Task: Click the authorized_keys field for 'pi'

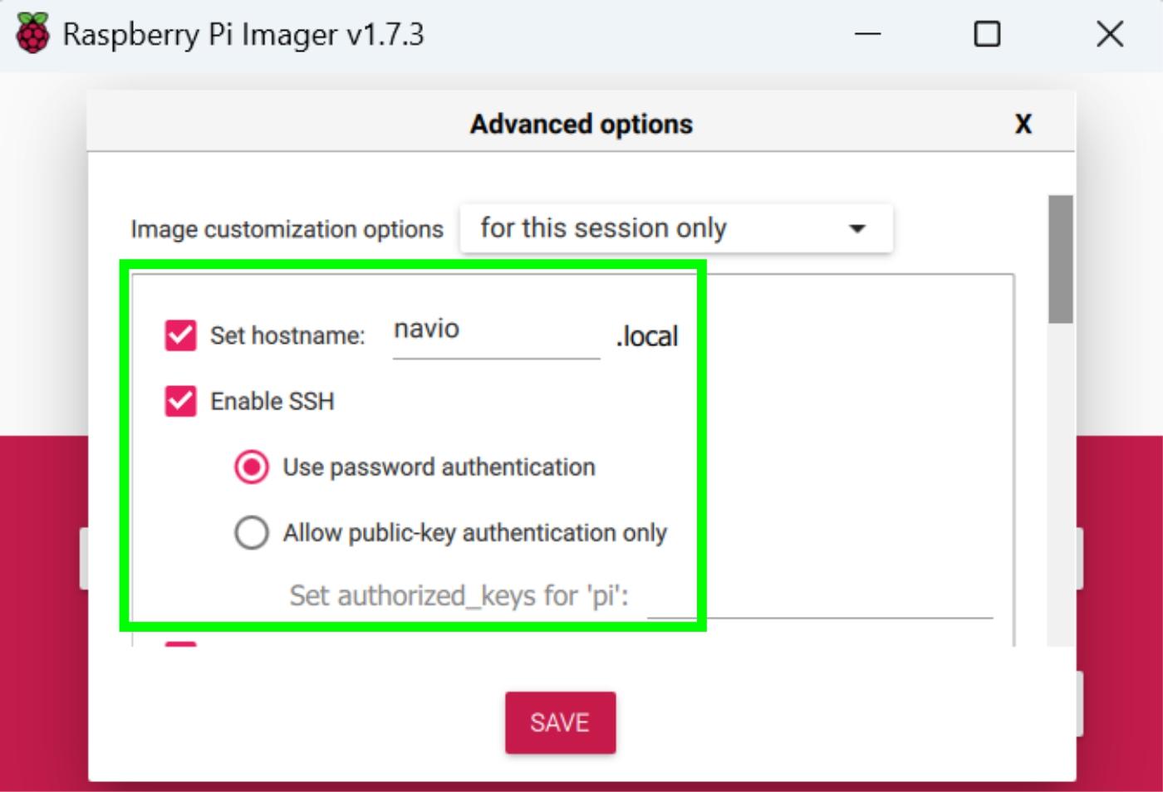Action: (822, 606)
